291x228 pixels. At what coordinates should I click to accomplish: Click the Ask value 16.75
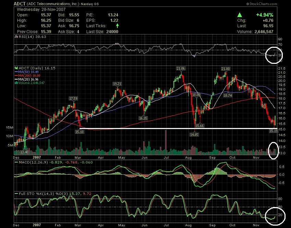(74, 26)
